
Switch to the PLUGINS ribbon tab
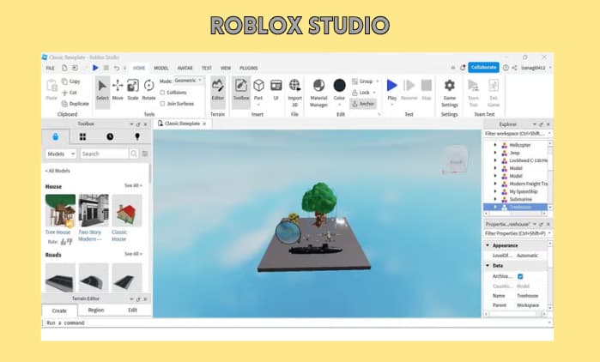click(x=249, y=68)
